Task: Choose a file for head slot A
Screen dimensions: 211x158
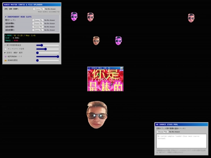Action: [38, 23]
